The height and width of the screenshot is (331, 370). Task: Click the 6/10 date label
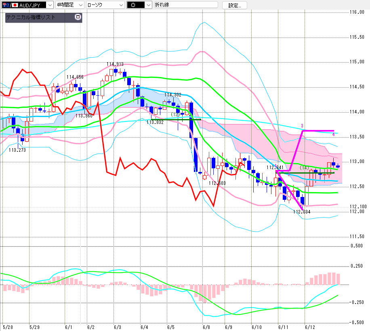tap(257, 327)
